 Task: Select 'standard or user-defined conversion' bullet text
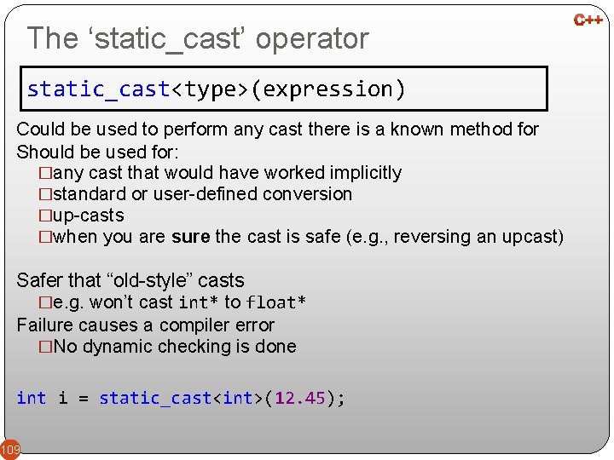click(x=202, y=194)
